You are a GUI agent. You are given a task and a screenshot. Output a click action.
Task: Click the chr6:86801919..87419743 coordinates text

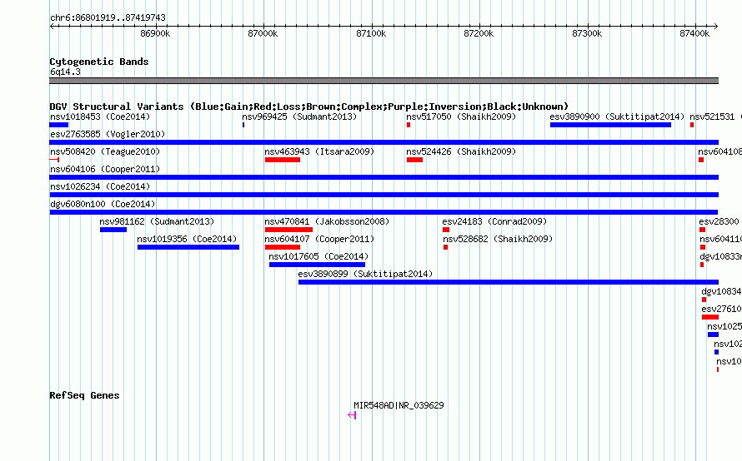(108, 17)
